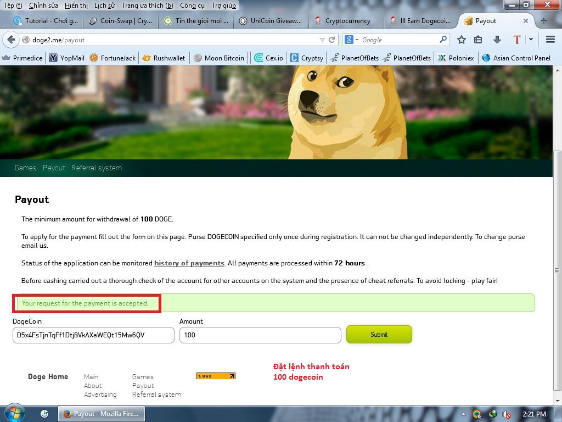Open the history of payments link
562x422 pixels.
(189, 263)
